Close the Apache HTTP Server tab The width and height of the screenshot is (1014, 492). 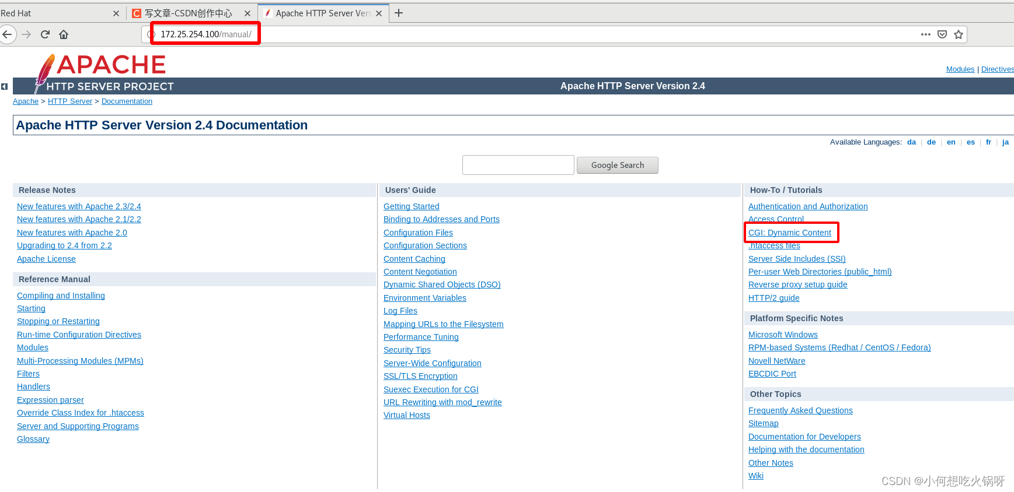pyautogui.click(x=379, y=13)
